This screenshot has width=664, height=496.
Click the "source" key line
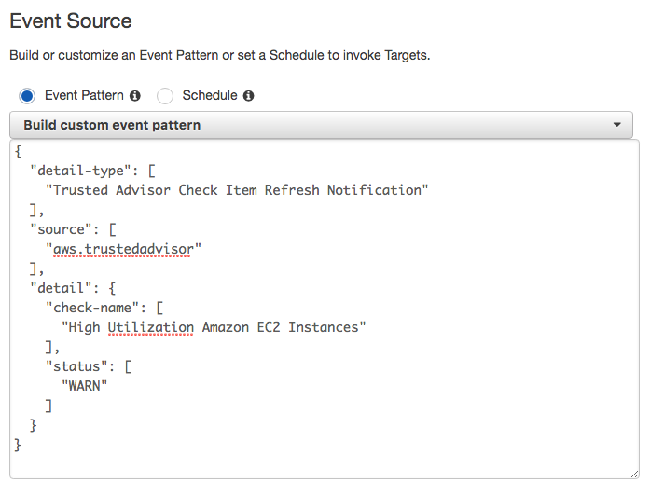pos(73,229)
